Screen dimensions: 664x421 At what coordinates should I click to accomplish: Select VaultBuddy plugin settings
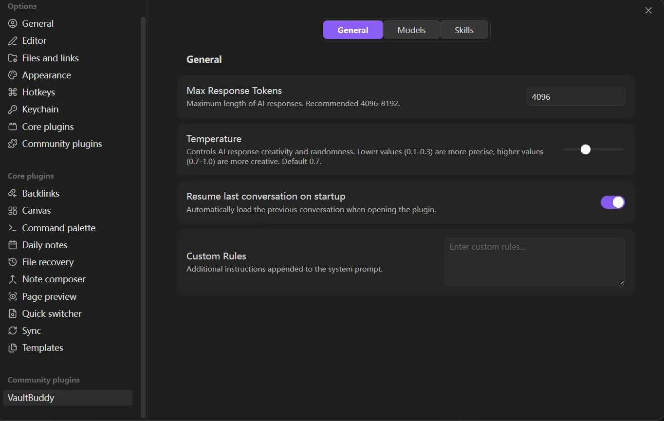click(x=67, y=398)
